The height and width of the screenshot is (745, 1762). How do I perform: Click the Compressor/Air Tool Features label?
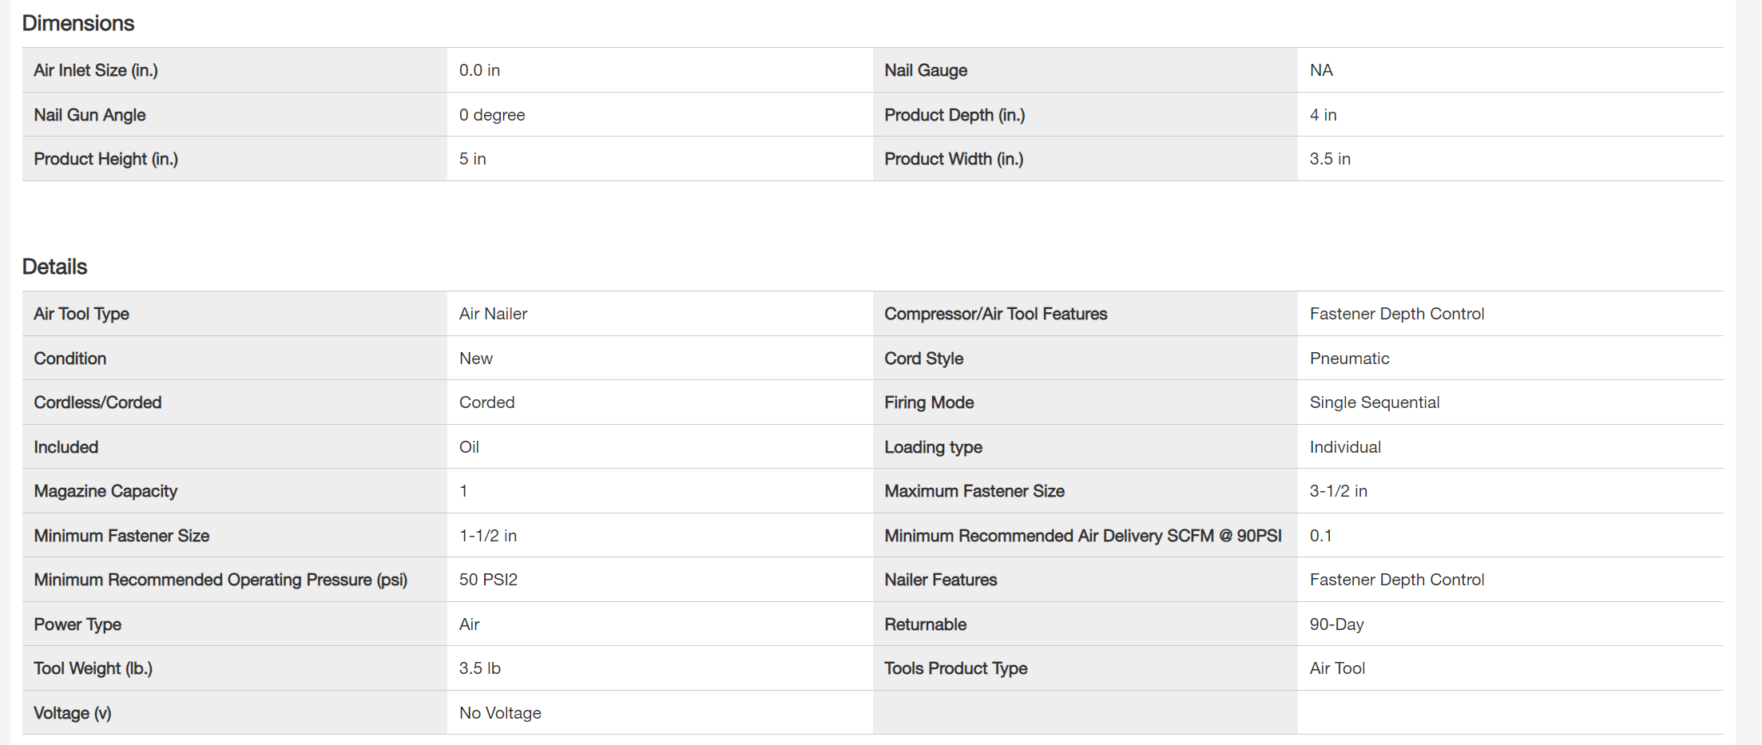click(995, 314)
